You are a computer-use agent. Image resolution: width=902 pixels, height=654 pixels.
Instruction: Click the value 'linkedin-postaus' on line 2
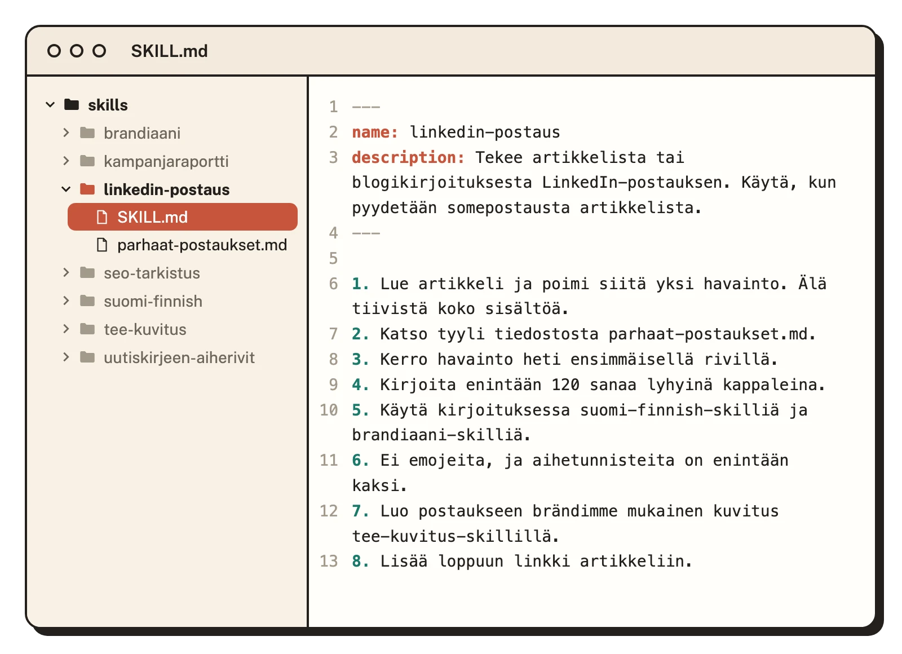coord(485,132)
